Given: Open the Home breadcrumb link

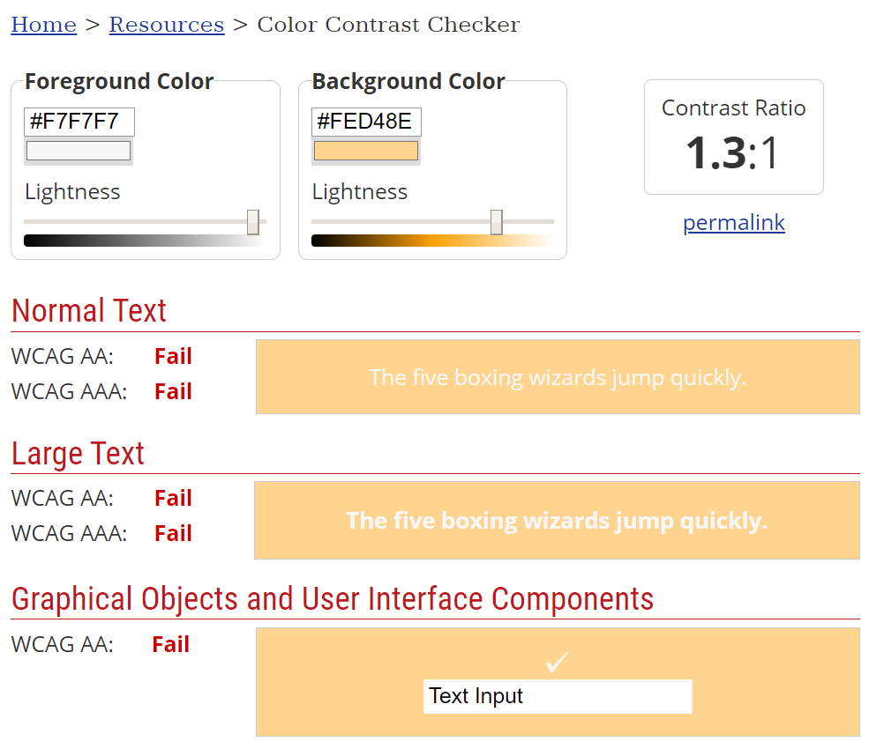Looking at the screenshot, I should (44, 25).
